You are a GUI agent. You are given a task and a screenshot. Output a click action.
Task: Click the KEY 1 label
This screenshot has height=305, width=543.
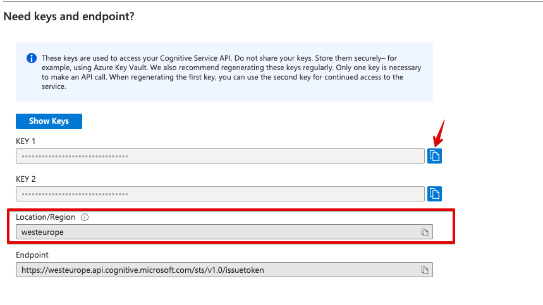click(27, 141)
